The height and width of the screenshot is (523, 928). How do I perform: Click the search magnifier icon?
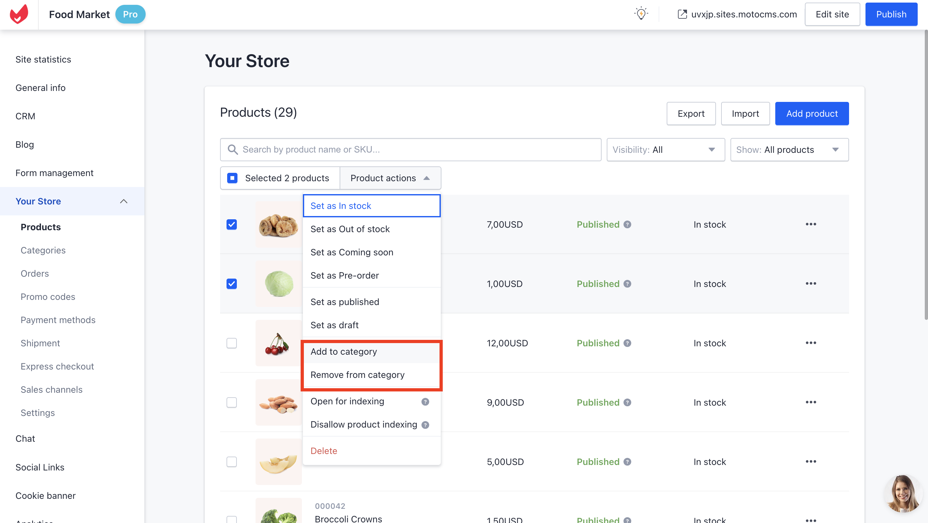point(233,150)
